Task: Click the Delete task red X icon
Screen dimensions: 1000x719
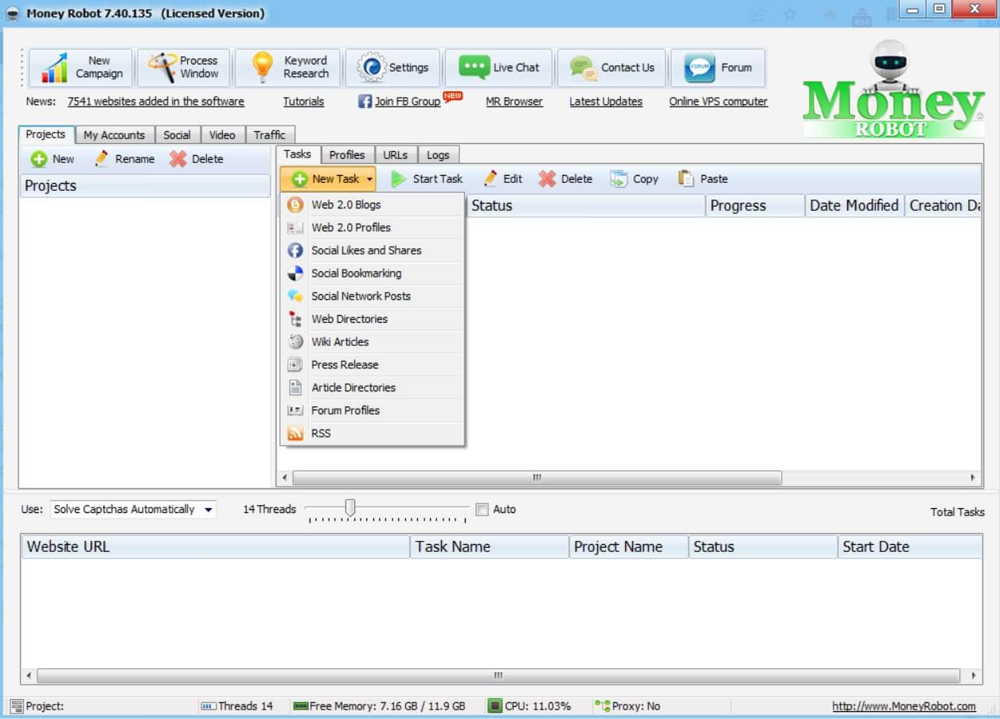Action: [x=547, y=179]
